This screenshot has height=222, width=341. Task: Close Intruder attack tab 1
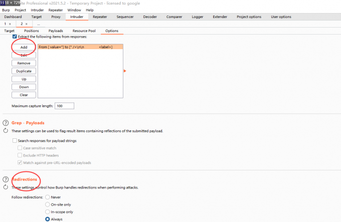click(10, 24)
